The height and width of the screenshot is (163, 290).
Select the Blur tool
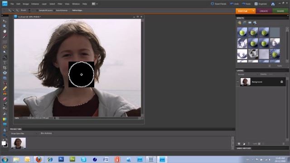point(5,130)
